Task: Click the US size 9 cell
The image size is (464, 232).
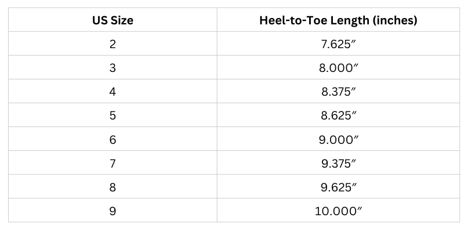Action: 113,211
